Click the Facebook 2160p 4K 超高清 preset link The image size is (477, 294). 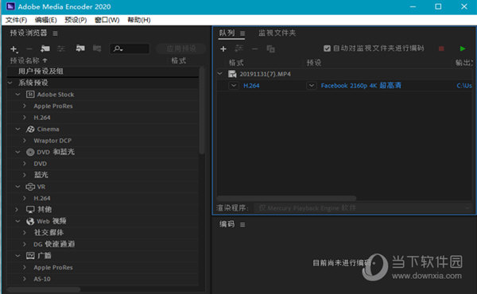click(361, 86)
